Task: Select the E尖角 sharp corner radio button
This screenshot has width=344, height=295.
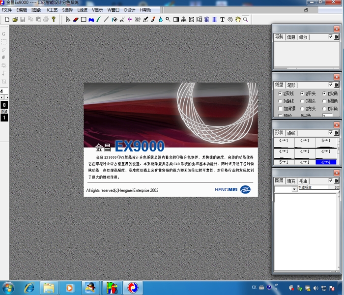Action: click(x=324, y=93)
